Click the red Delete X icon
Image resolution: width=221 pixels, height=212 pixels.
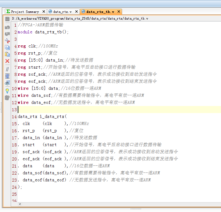click(x=7, y=61)
